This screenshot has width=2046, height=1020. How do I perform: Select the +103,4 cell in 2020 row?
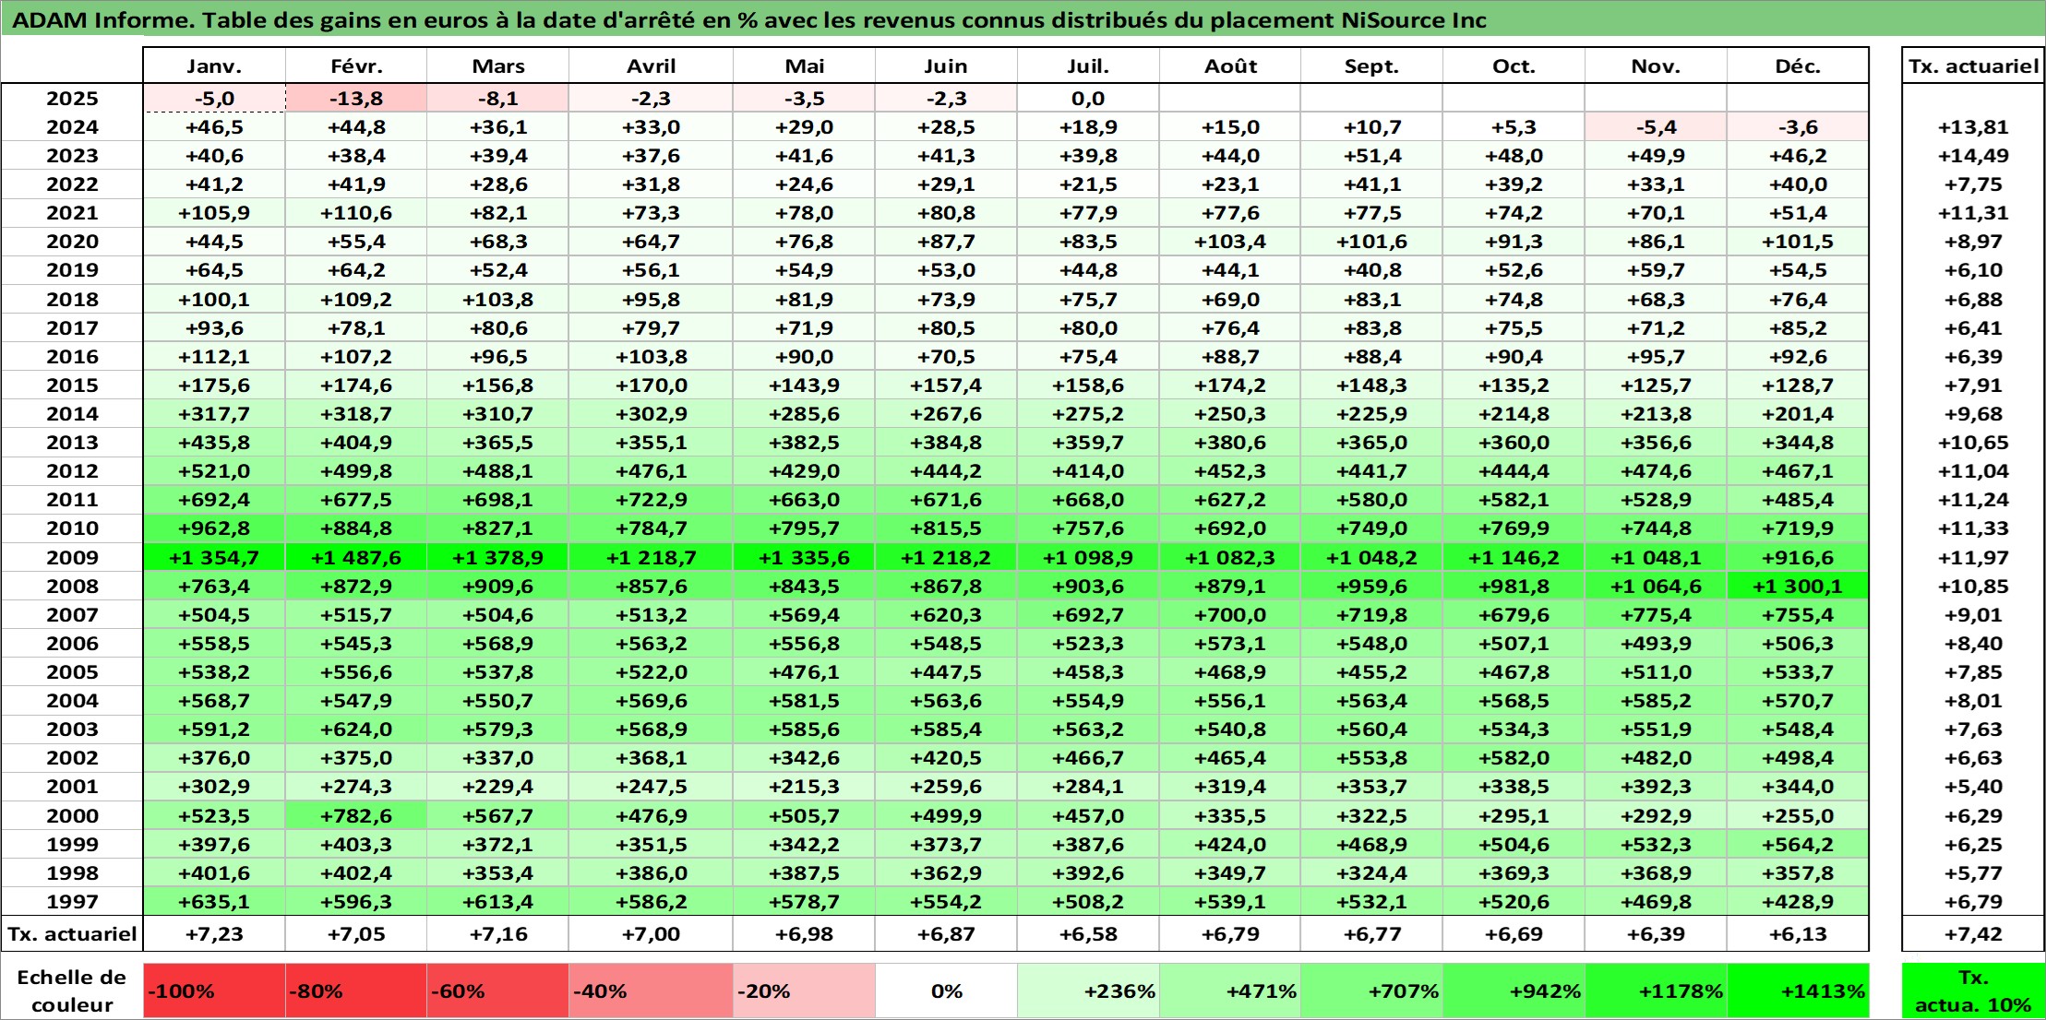(1230, 242)
